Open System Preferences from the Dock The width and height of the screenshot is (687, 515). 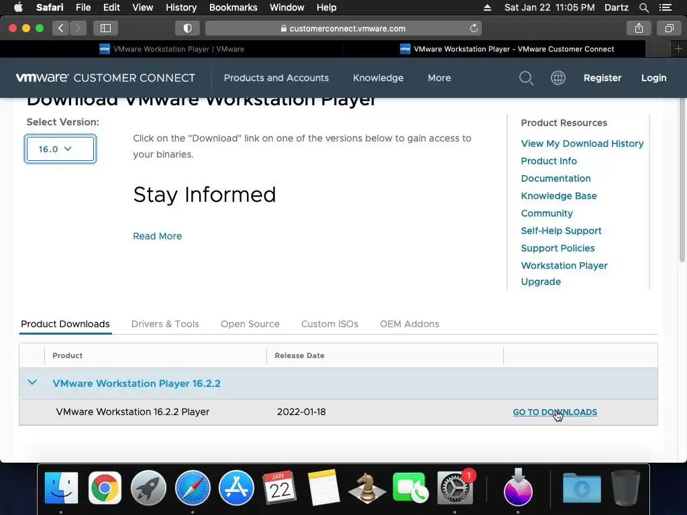(456, 488)
